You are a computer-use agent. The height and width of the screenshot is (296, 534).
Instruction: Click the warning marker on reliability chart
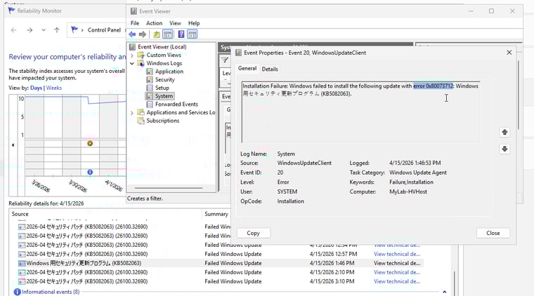(90, 143)
